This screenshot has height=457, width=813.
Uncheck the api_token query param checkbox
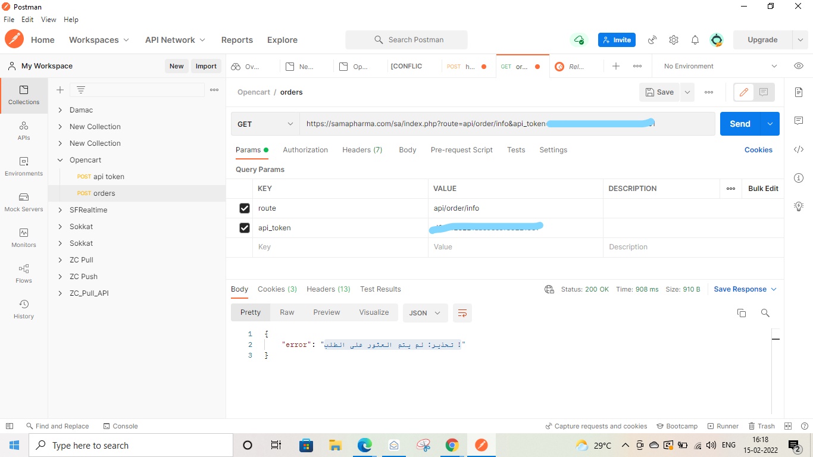(244, 228)
